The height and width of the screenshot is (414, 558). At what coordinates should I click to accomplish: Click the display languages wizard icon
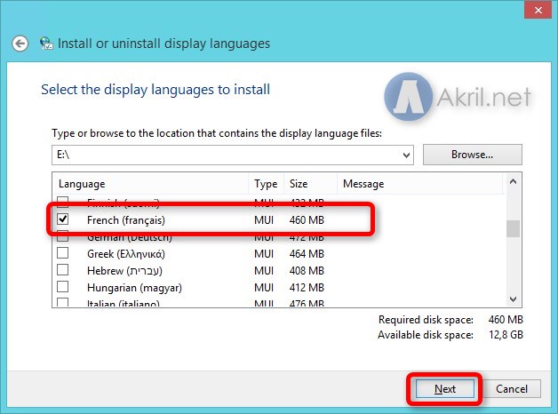click(46, 44)
